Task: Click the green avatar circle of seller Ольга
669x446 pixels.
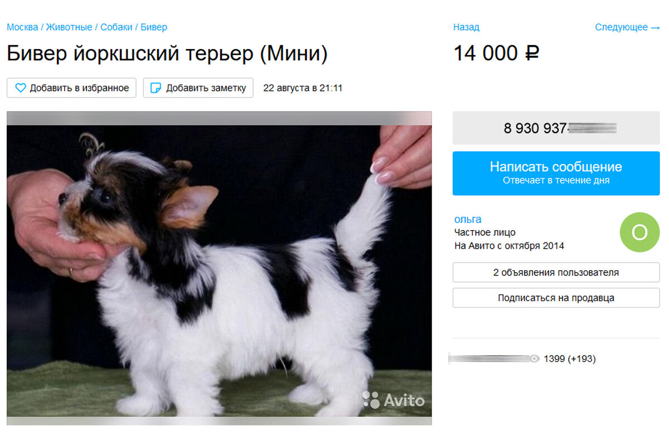Action: (639, 232)
